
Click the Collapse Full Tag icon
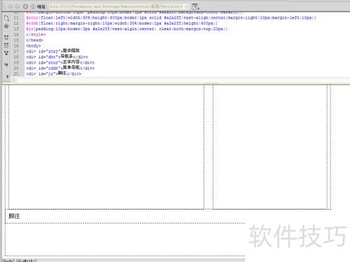(6, 37)
